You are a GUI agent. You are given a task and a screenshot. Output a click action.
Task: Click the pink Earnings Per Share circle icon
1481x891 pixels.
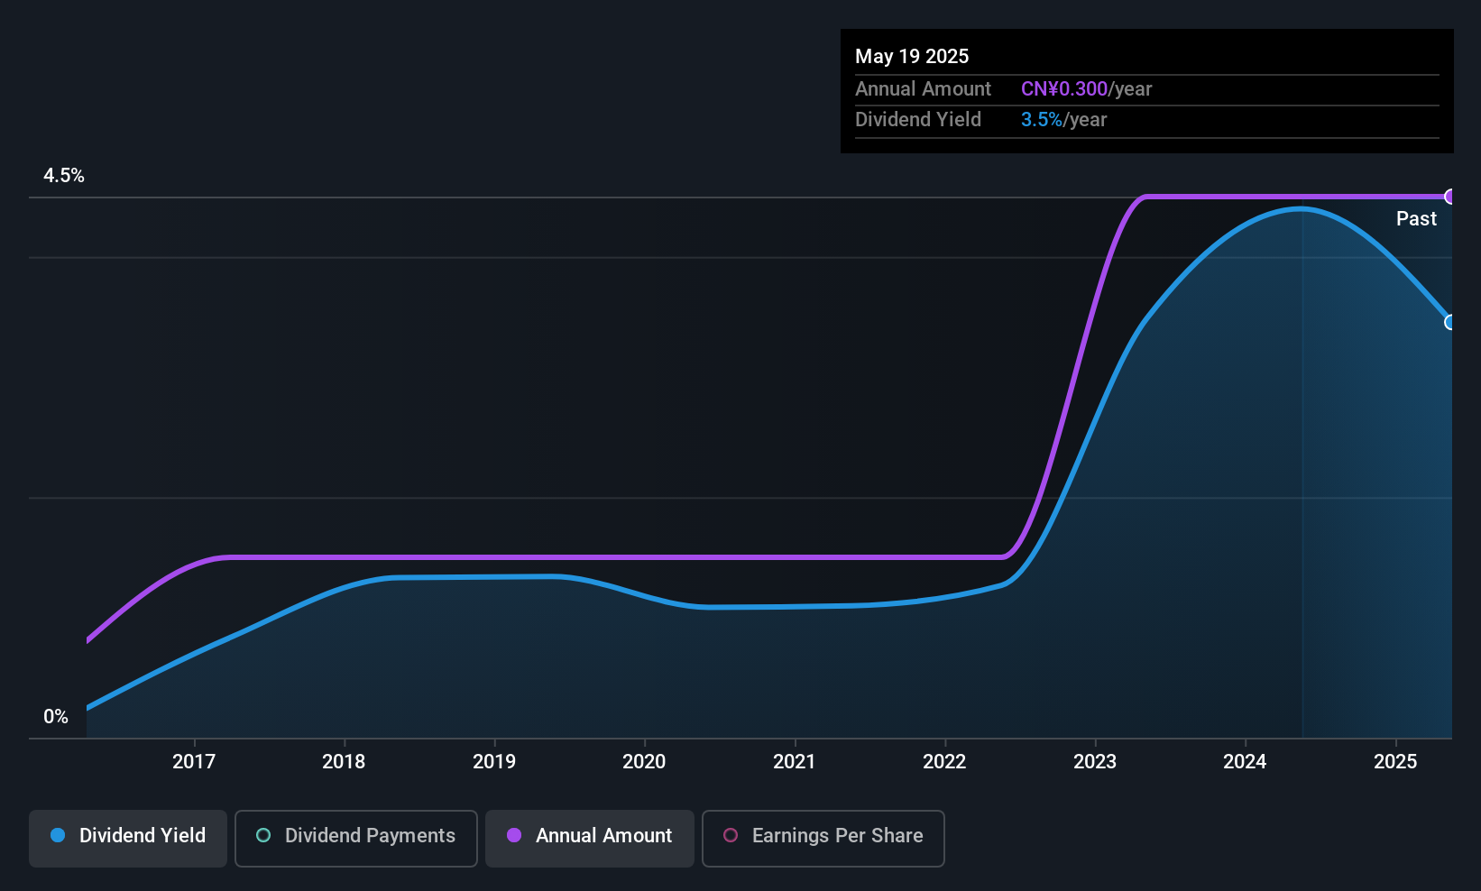click(x=731, y=836)
